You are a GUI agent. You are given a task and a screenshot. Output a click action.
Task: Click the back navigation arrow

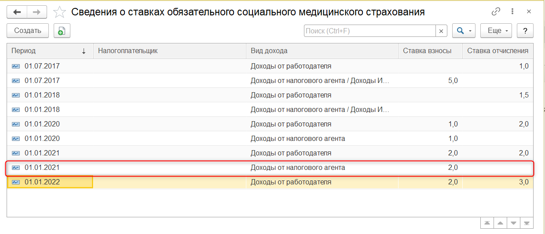pyautogui.click(x=17, y=12)
